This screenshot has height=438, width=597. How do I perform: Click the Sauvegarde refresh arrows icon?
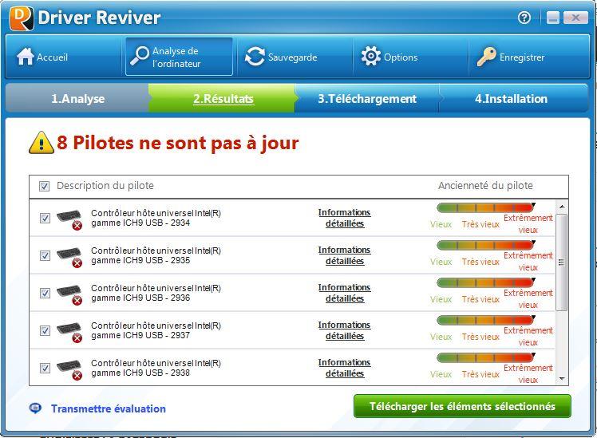[255, 57]
